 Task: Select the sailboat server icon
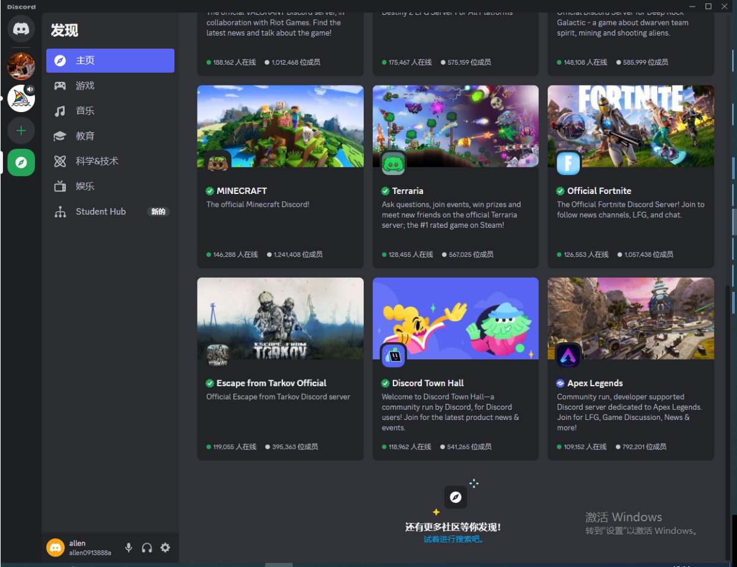(x=21, y=98)
